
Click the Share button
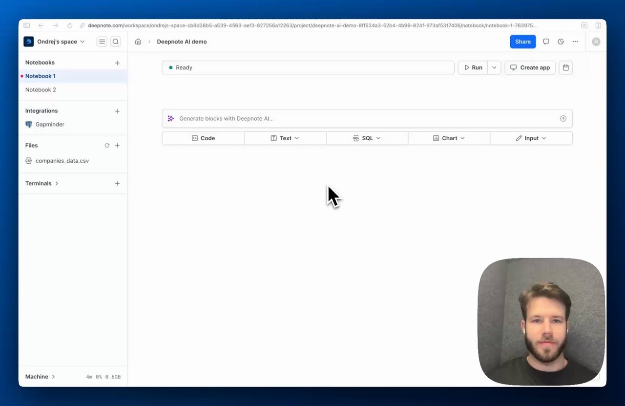point(523,42)
